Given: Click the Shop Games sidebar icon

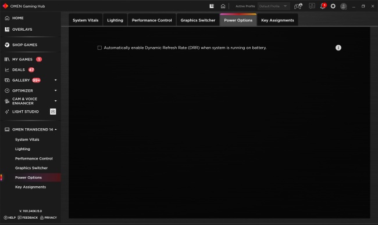Looking at the screenshot, I should pos(7,45).
